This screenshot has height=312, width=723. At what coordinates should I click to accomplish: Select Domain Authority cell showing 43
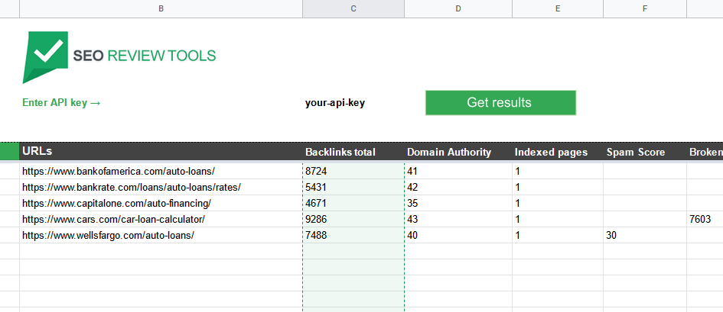point(458,219)
